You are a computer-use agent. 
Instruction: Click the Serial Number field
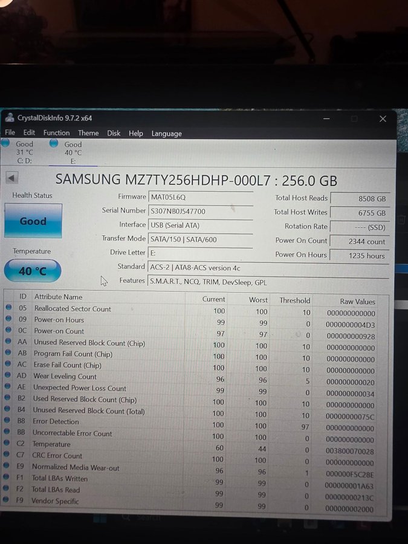click(200, 211)
